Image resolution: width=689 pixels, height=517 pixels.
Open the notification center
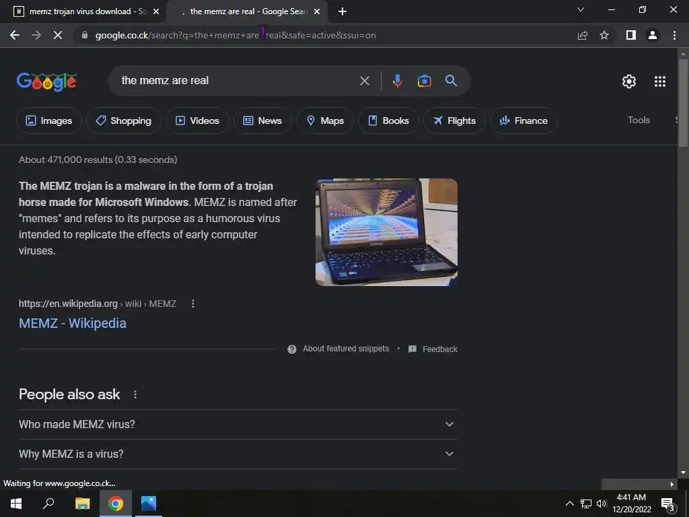pos(667,504)
